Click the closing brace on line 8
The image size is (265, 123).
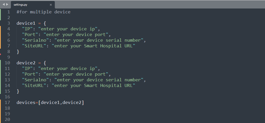[x=18, y=51]
